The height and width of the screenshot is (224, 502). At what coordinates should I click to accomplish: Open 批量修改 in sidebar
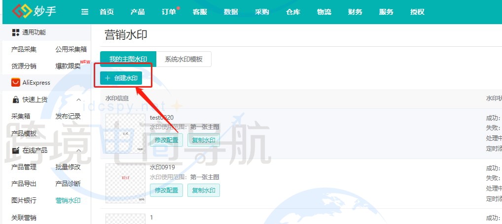[68, 167]
